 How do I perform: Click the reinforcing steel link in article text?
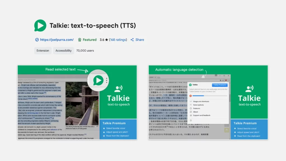pos(33,113)
